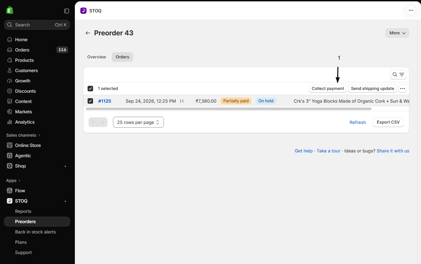Click the Online Store storefront icon

tap(10, 145)
